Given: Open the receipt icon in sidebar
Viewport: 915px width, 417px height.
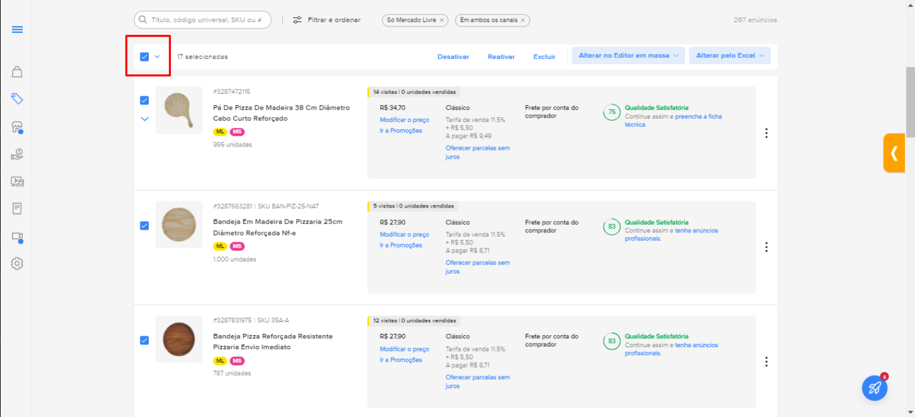Looking at the screenshot, I should coord(17,208).
